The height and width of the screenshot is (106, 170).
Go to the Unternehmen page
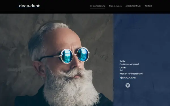pyautogui.click(x=115, y=6)
